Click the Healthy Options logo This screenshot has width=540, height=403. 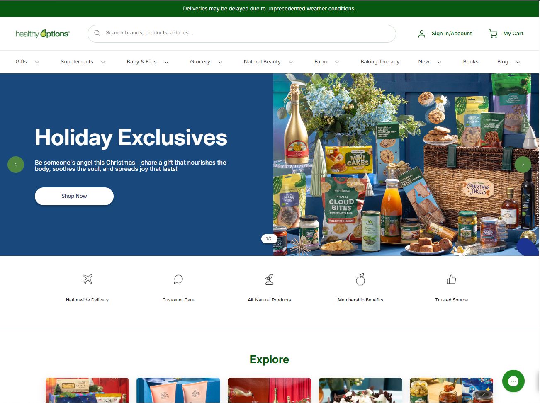(x=42, y=34)
